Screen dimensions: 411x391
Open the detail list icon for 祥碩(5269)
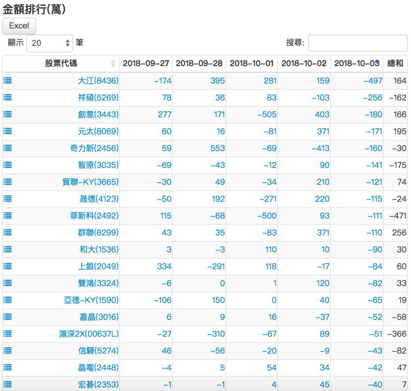click(7, 97)
